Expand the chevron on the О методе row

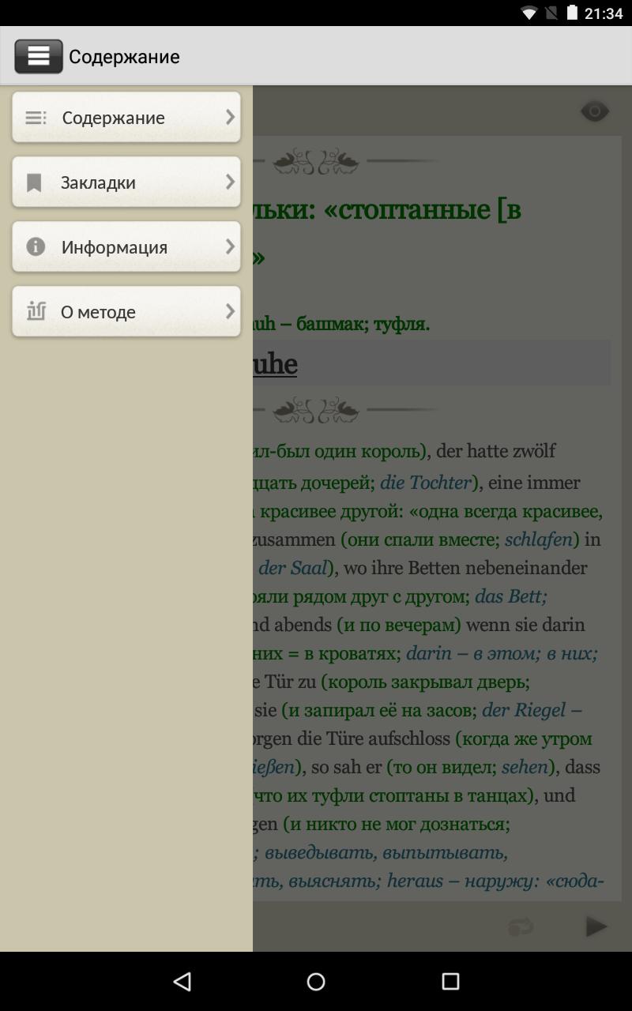point(230,311)
